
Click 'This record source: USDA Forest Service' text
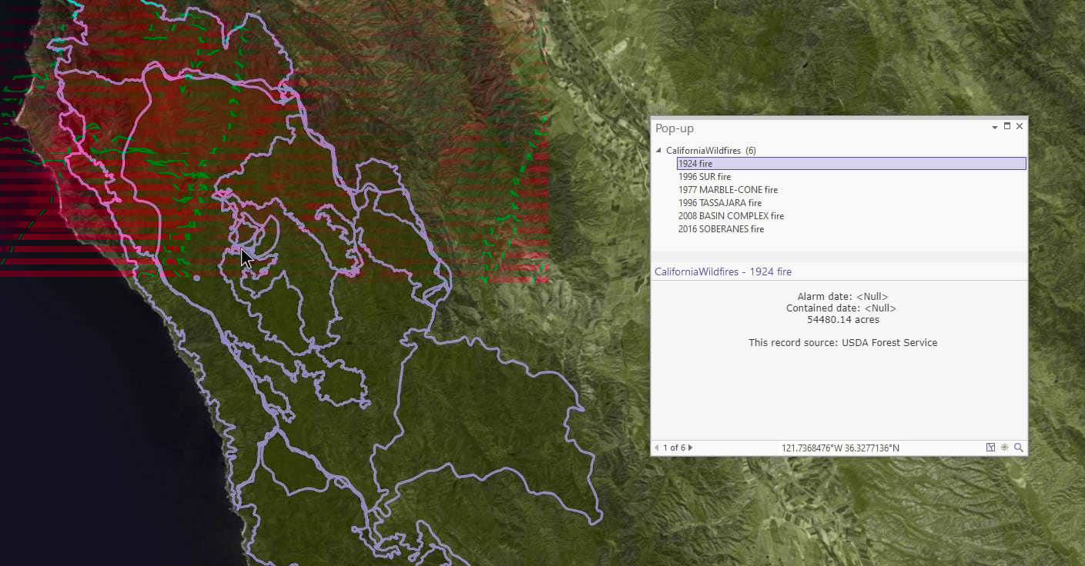(x=842, y=343)
